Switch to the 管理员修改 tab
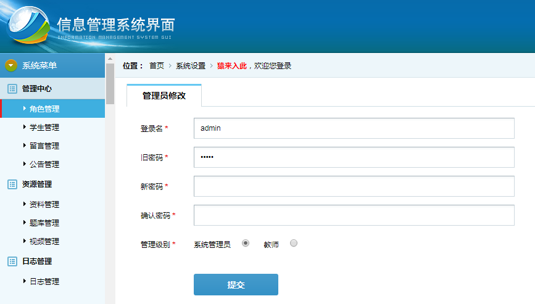This screenshot has width=535, height=304. (164, 96)
